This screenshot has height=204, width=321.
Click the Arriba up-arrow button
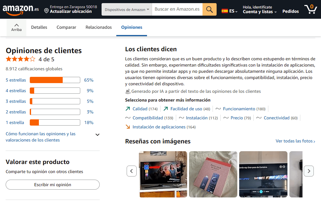16,27
